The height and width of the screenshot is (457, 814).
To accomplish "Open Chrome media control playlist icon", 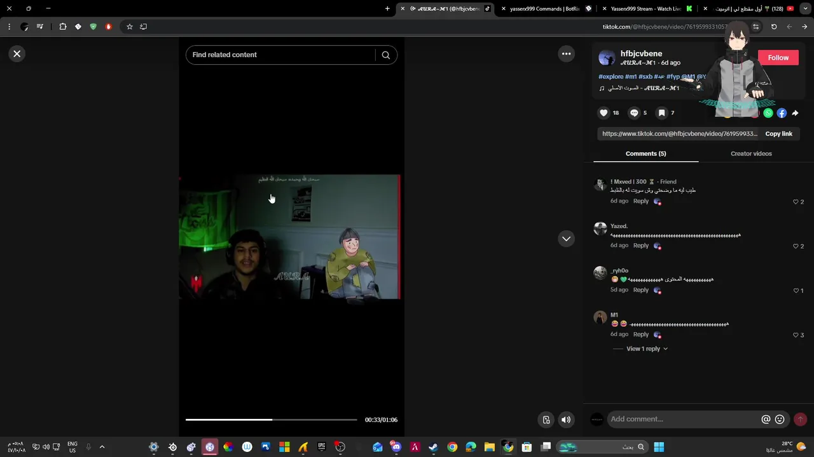I will [40, 27].
